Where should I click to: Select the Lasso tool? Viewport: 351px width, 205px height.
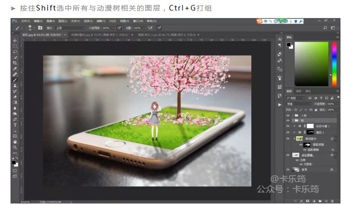point(15,52)
